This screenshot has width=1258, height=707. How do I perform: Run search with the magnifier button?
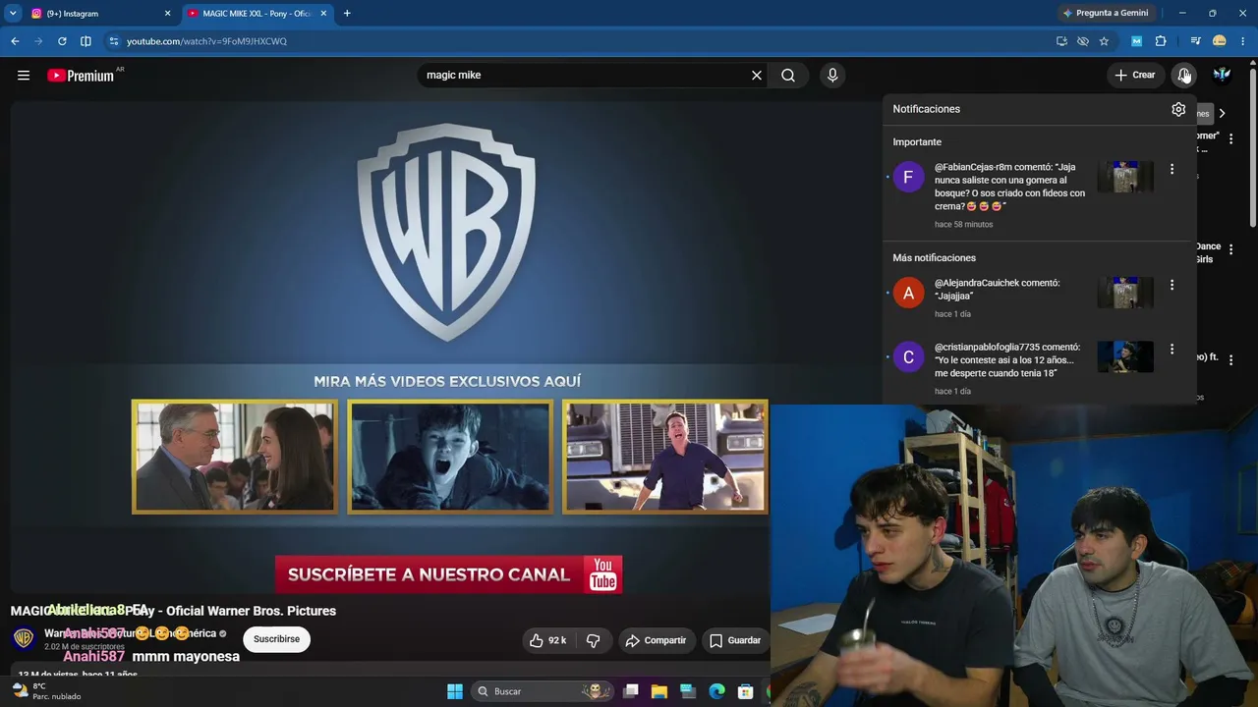pyautogui.click(x=788, y=75)
